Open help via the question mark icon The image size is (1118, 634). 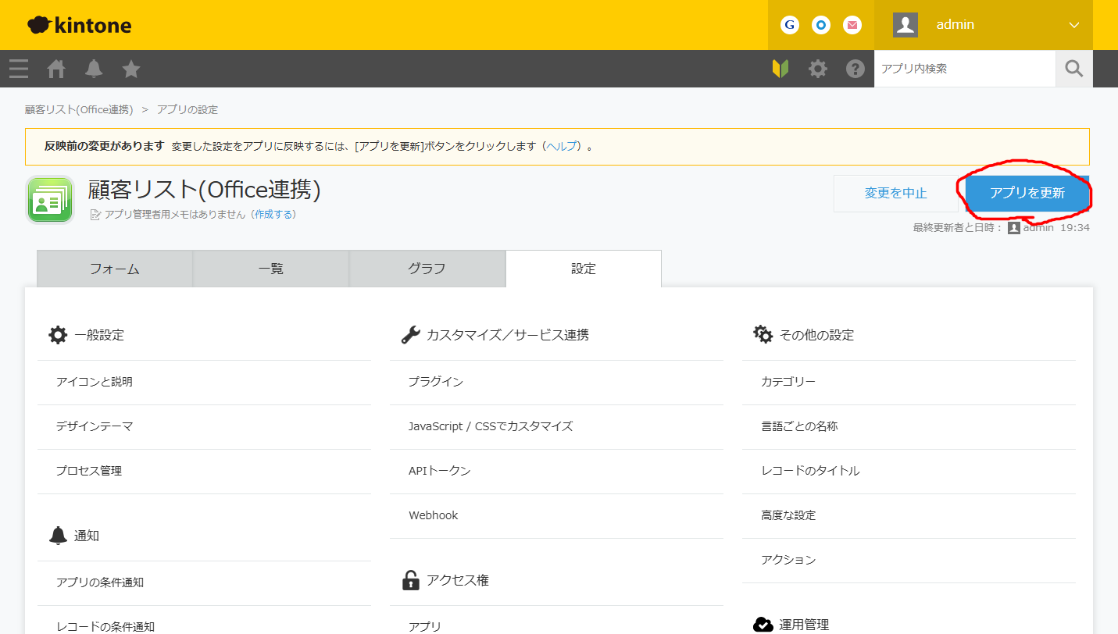pos(855,69)
